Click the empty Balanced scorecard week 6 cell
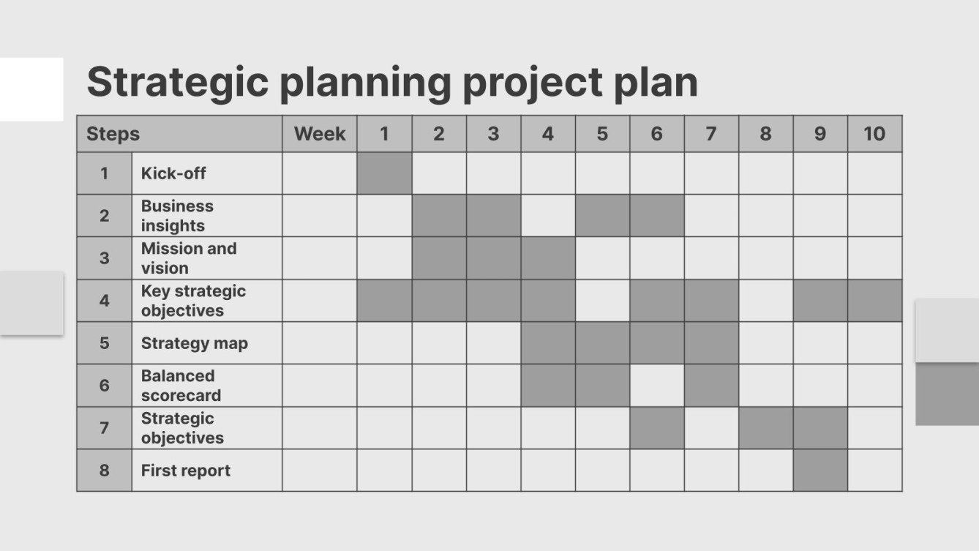979x551 pixels. (x=656, y=386)
